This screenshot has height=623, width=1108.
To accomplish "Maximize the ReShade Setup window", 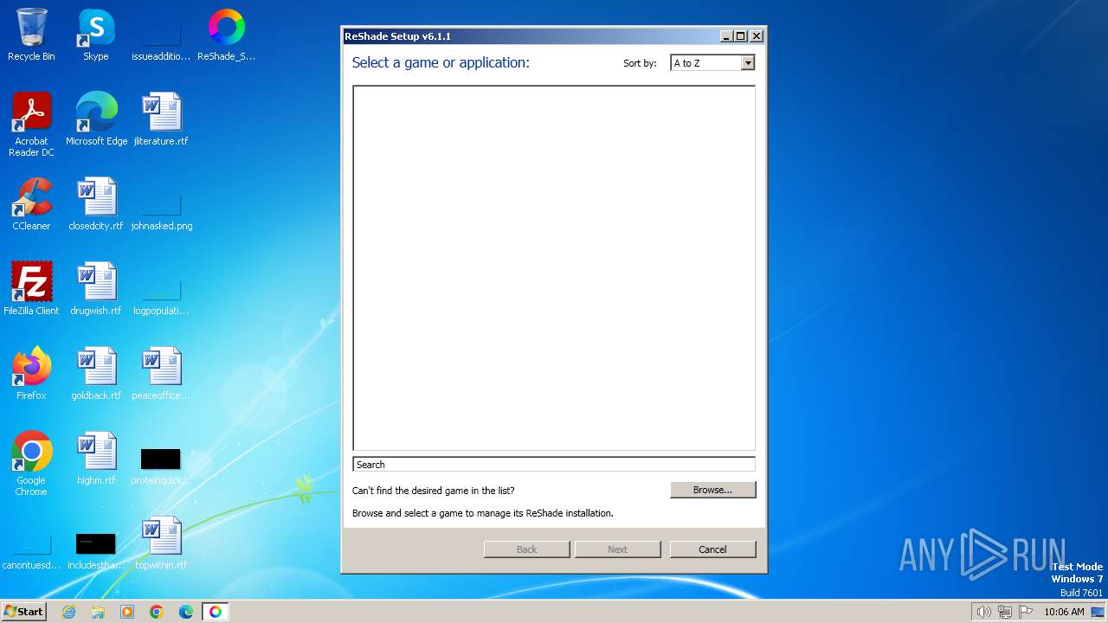I will 741,36.
